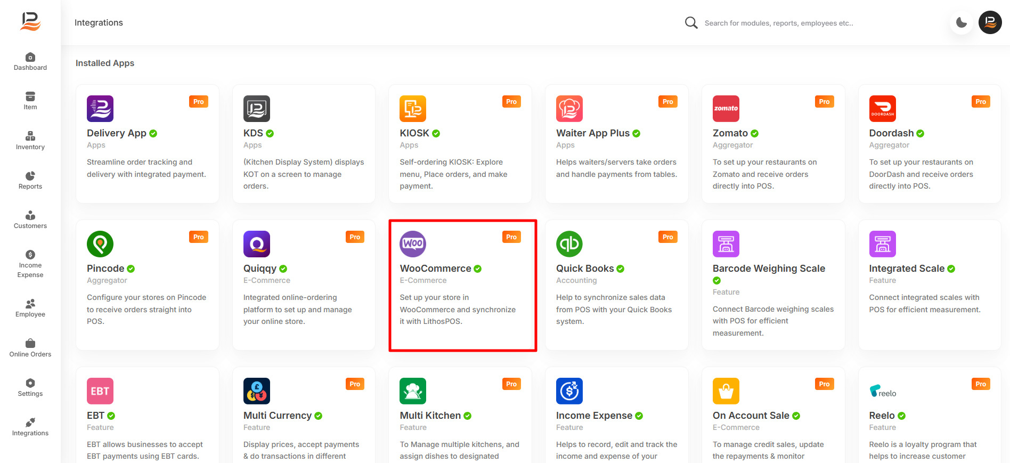Click the On Account Sale basket icon
1010x463 pixels.
(726, 391)
